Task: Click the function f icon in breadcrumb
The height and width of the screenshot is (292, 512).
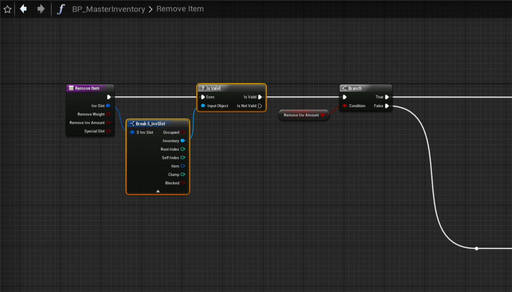Action: click(x=61, y=9)
